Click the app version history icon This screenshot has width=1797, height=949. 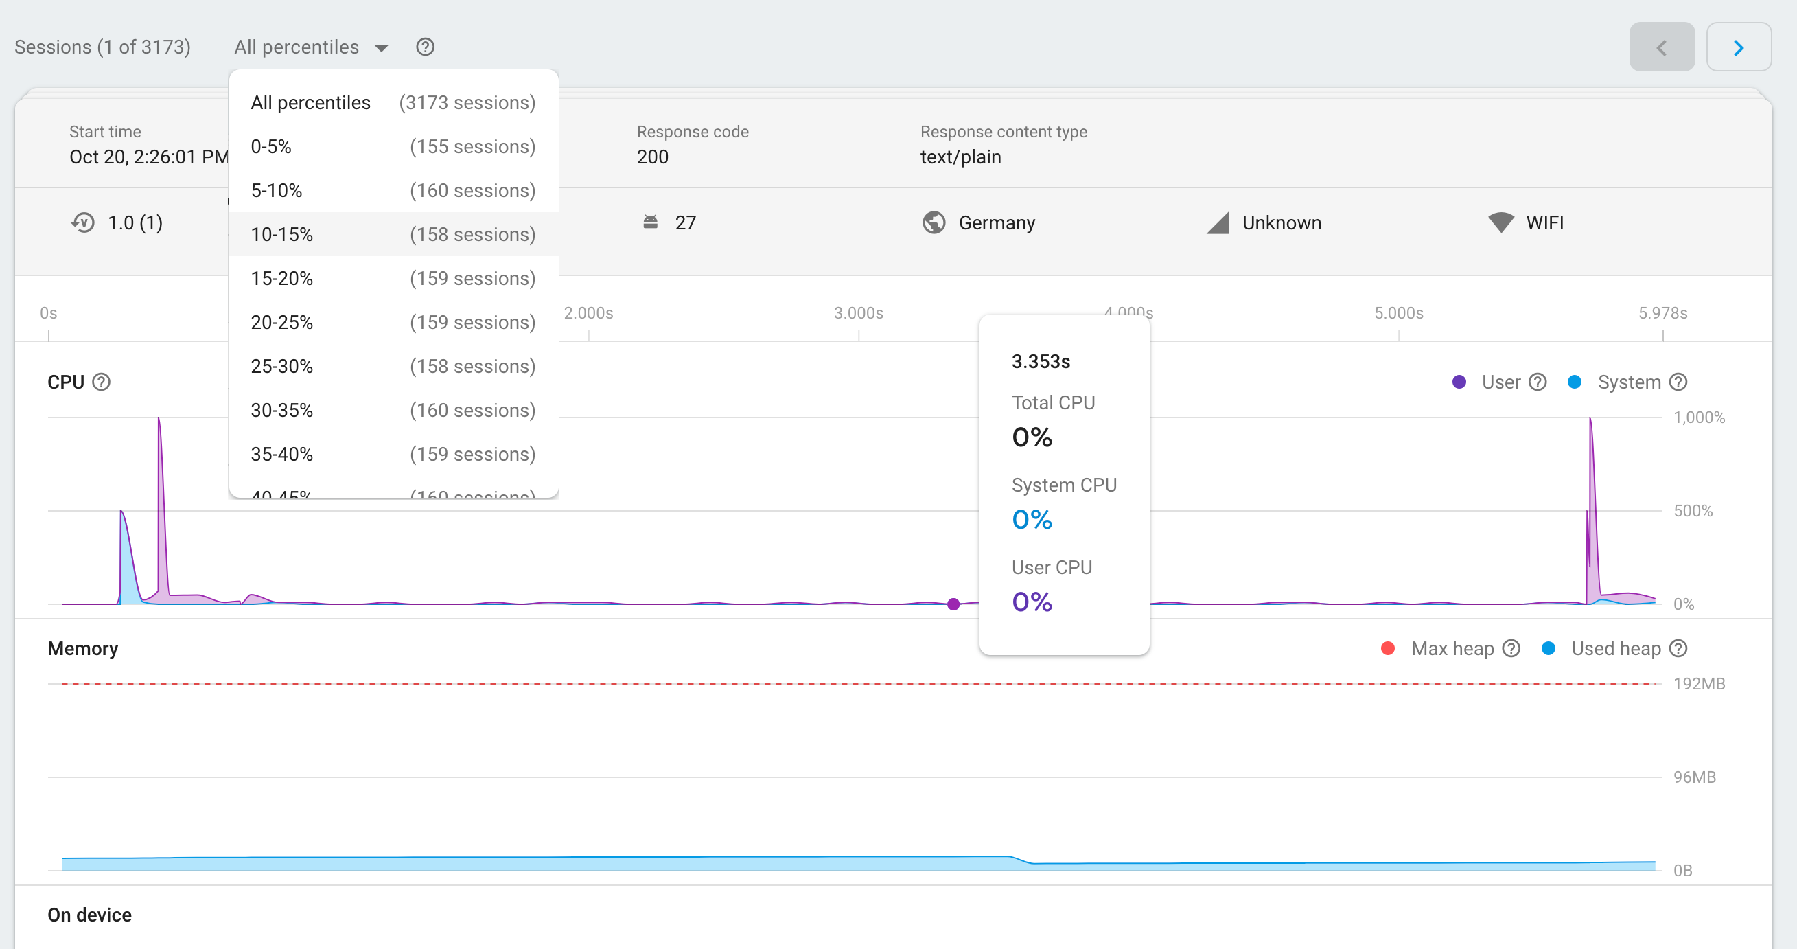[x=83, y=222]
